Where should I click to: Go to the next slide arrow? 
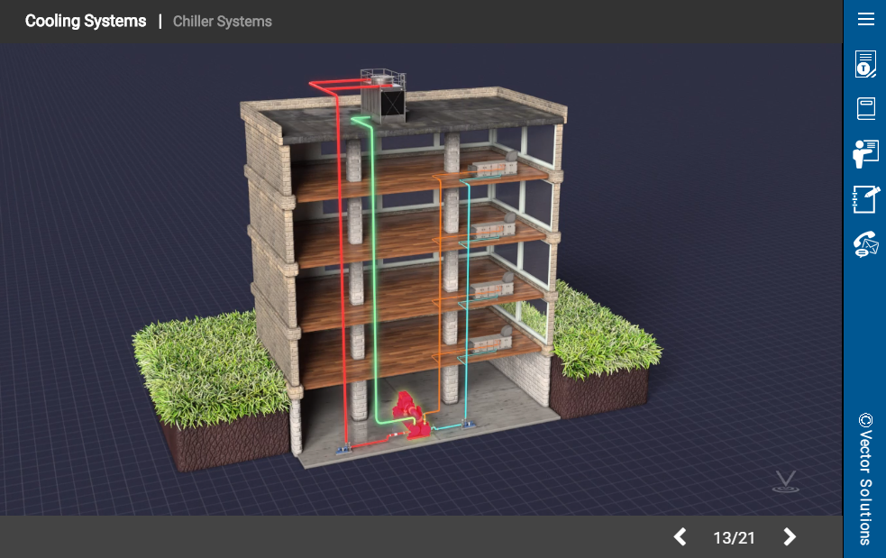(x=790, y=537)
